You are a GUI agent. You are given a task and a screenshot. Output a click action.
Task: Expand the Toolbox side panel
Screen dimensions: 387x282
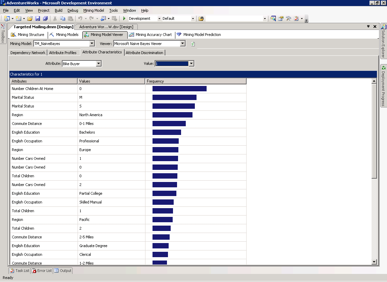[x=3, y=34]
